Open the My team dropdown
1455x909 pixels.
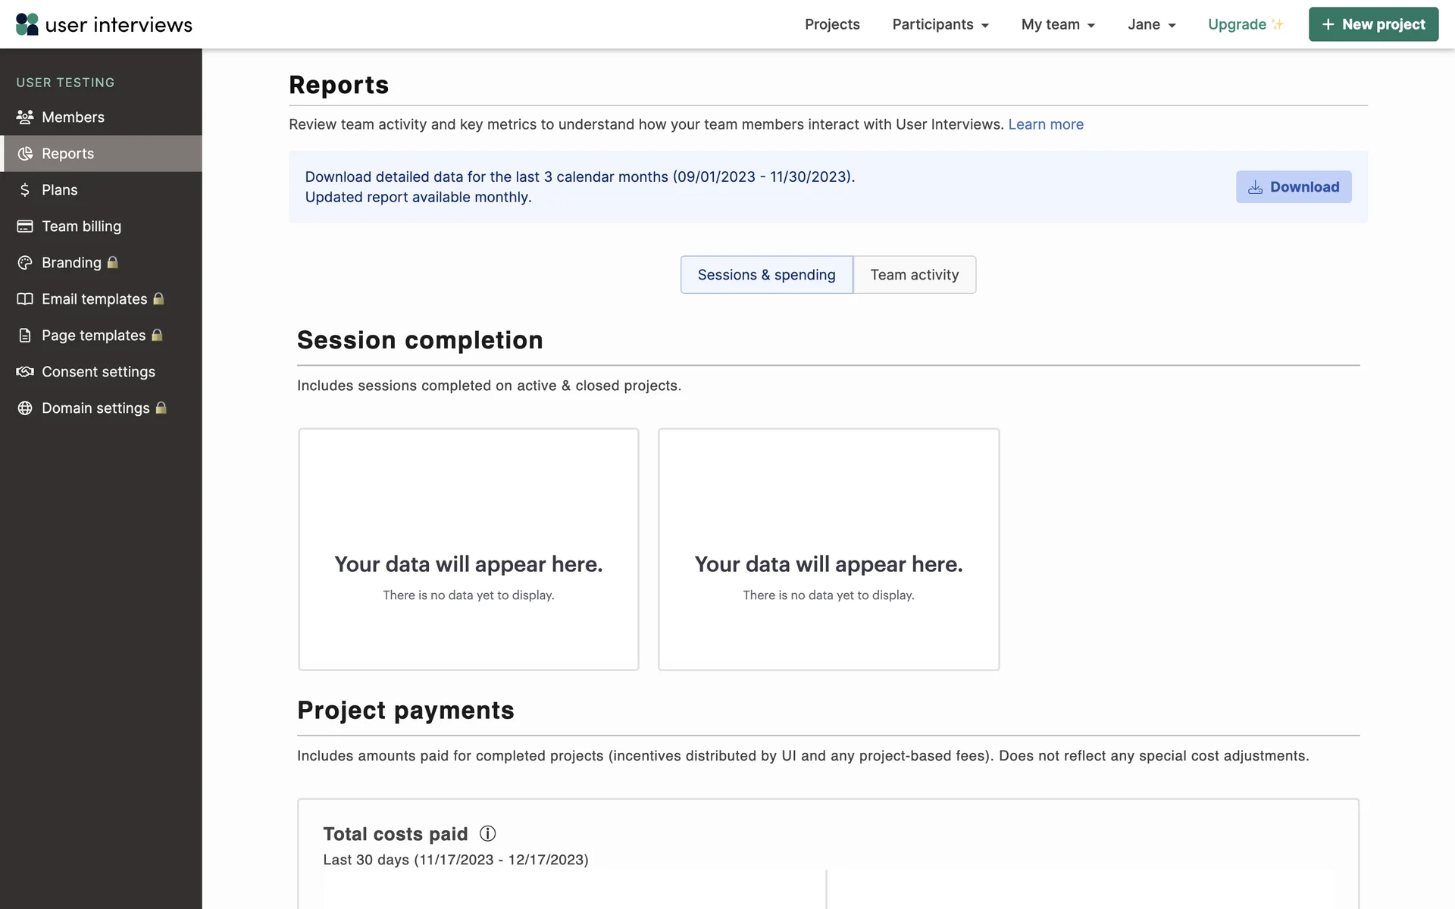tap(1058, 24)
